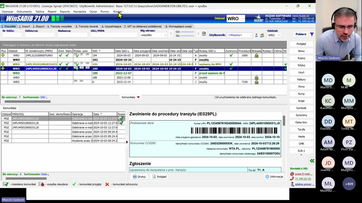Click the EUR.1 button
The image size is (362, 203).
click(x=301, y=151)
